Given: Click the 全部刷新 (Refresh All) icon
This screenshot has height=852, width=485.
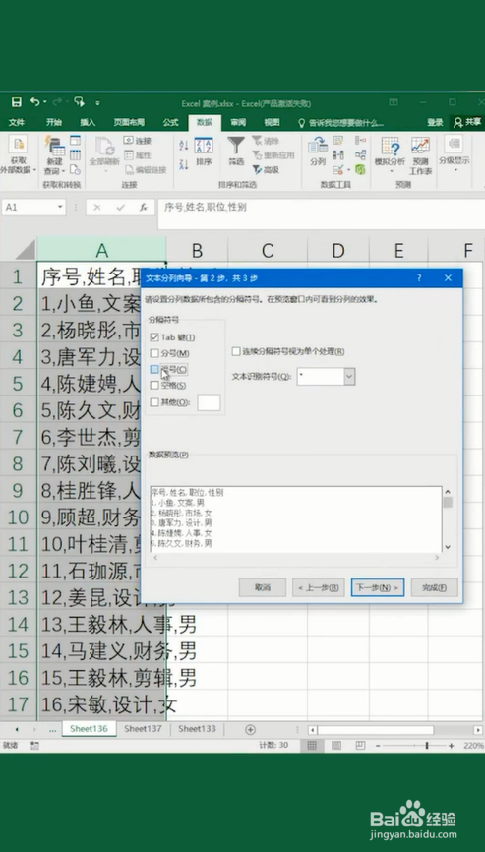Looking at the screenshot, I should click(x=103, y=152).
